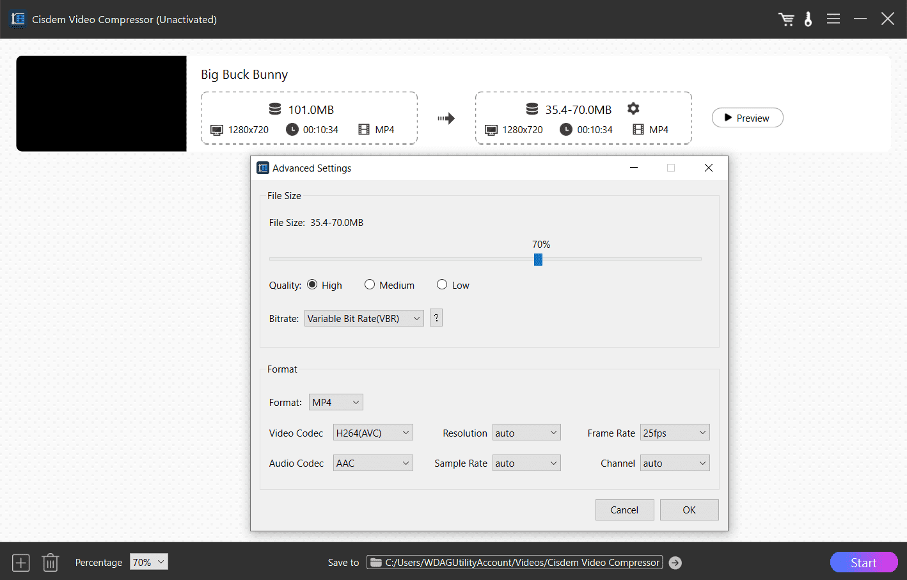The height and width of the screenshot is (580, 907).
Task: Open output folder arrow icon
Action: [x=675, y=563]
